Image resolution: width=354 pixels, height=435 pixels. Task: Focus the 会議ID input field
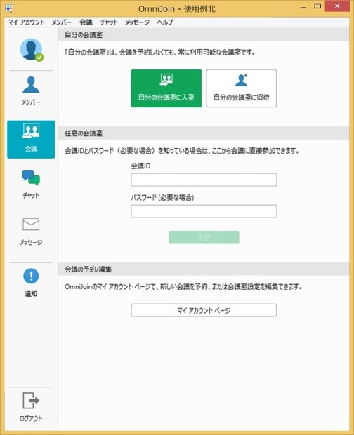click(204, 180)
